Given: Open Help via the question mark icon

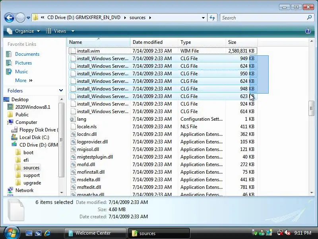Looking at the screenshot, I should (308, 31).
